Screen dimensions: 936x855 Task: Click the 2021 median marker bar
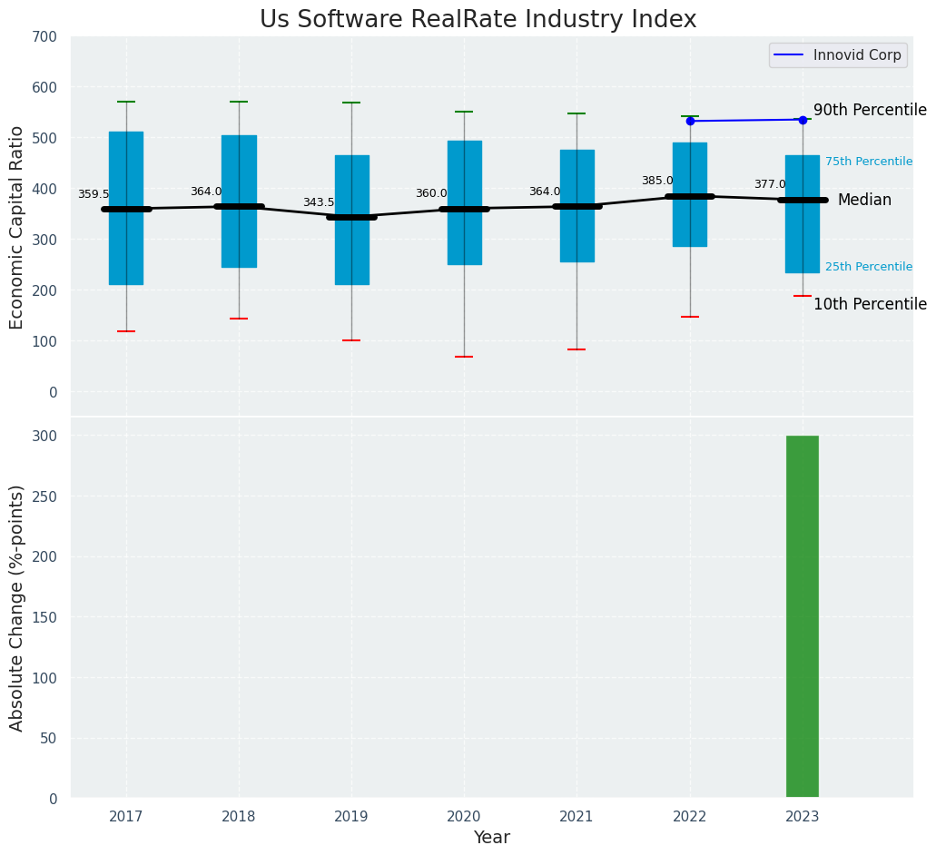[576, 206]
